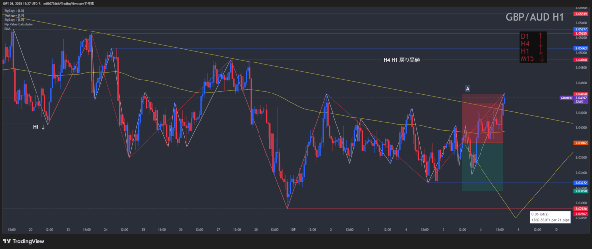The width and height of the screenshot is (592, 249).
Task: Select the purple GBPAUD symbol tag
Action: tap(566, 98)
